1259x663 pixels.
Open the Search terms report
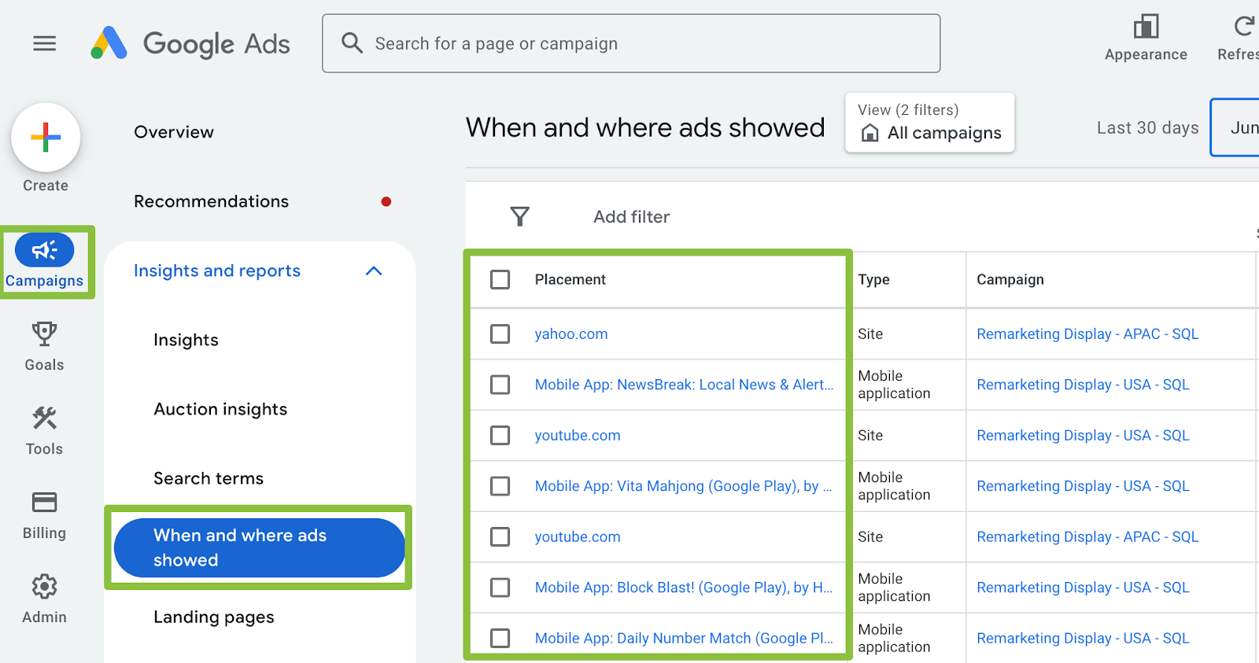209,478
